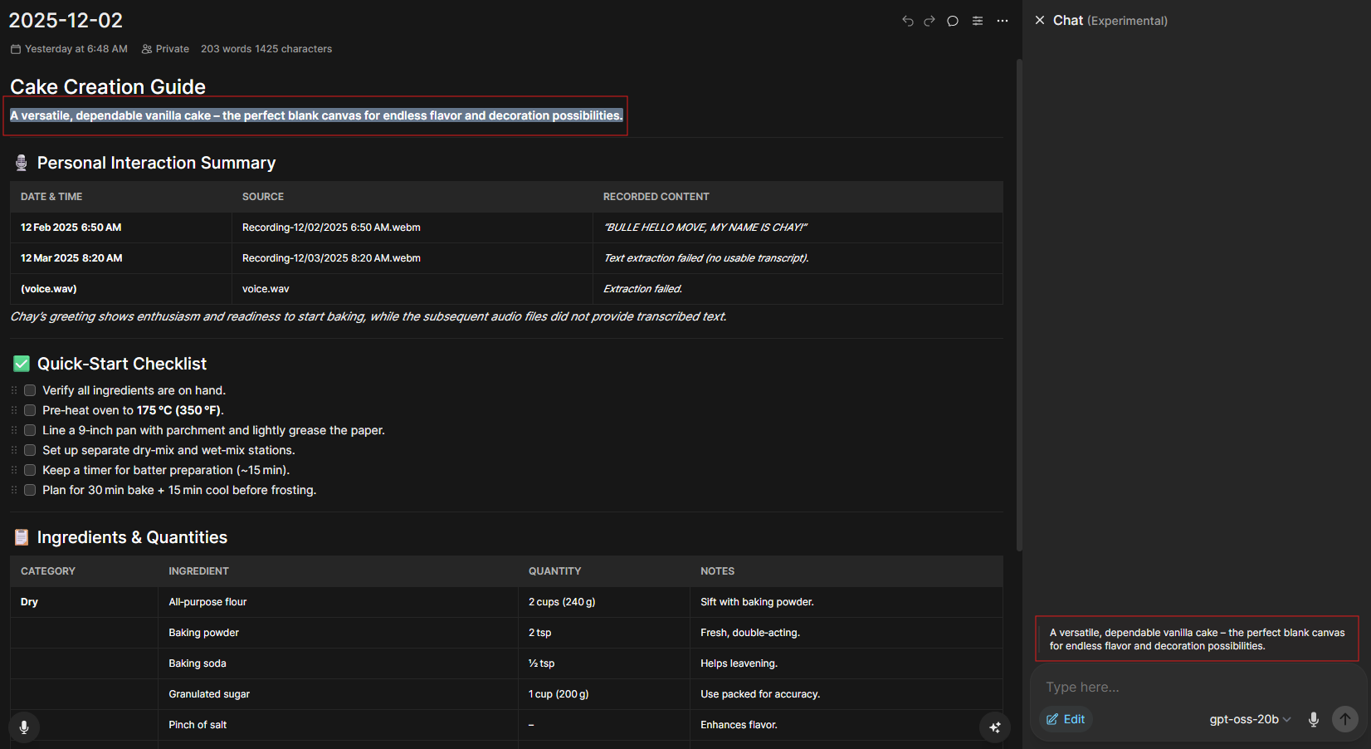Open the three-dot more options menu
The height and width of the screenshot is (749, 1371).
[1003, 21]
